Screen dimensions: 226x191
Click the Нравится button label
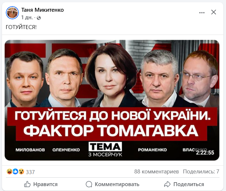coord(45,184)
